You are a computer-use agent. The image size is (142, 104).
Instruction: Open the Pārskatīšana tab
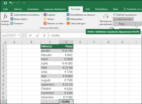[x=101, y=9]
